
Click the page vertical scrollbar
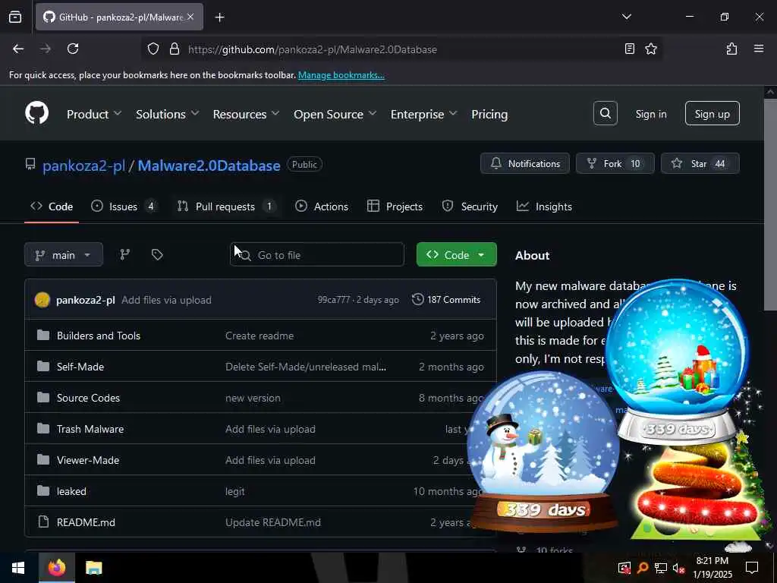(x=770, y=204)
